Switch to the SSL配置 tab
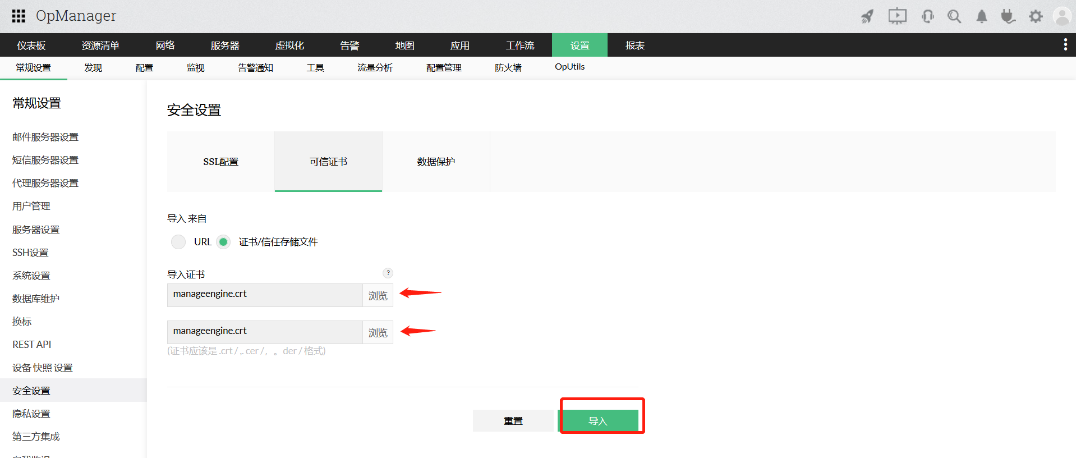The width and height of the screenshot is (1076, 458). (220, 162)
